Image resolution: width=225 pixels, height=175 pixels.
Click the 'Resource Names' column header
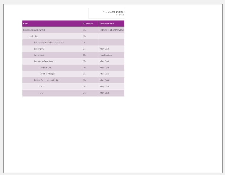[107, 24]
